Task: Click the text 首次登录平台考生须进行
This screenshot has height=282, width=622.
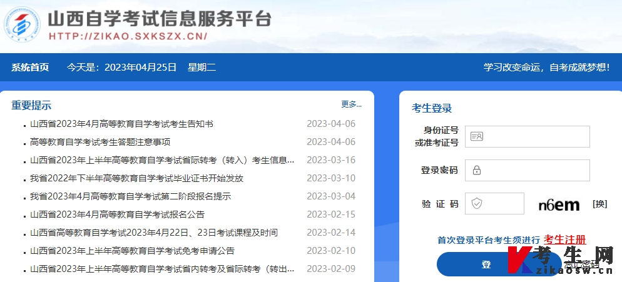Action: [489, 240]
